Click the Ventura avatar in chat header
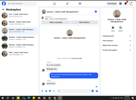Image resolution: width=136 pixels, height=100 pixels. 44,12
